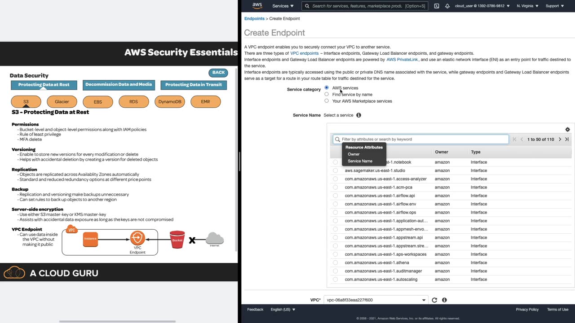The height and width of the screenshot is (323, 575).
Task: Open table settings gear icon
Action: [567, 129]
